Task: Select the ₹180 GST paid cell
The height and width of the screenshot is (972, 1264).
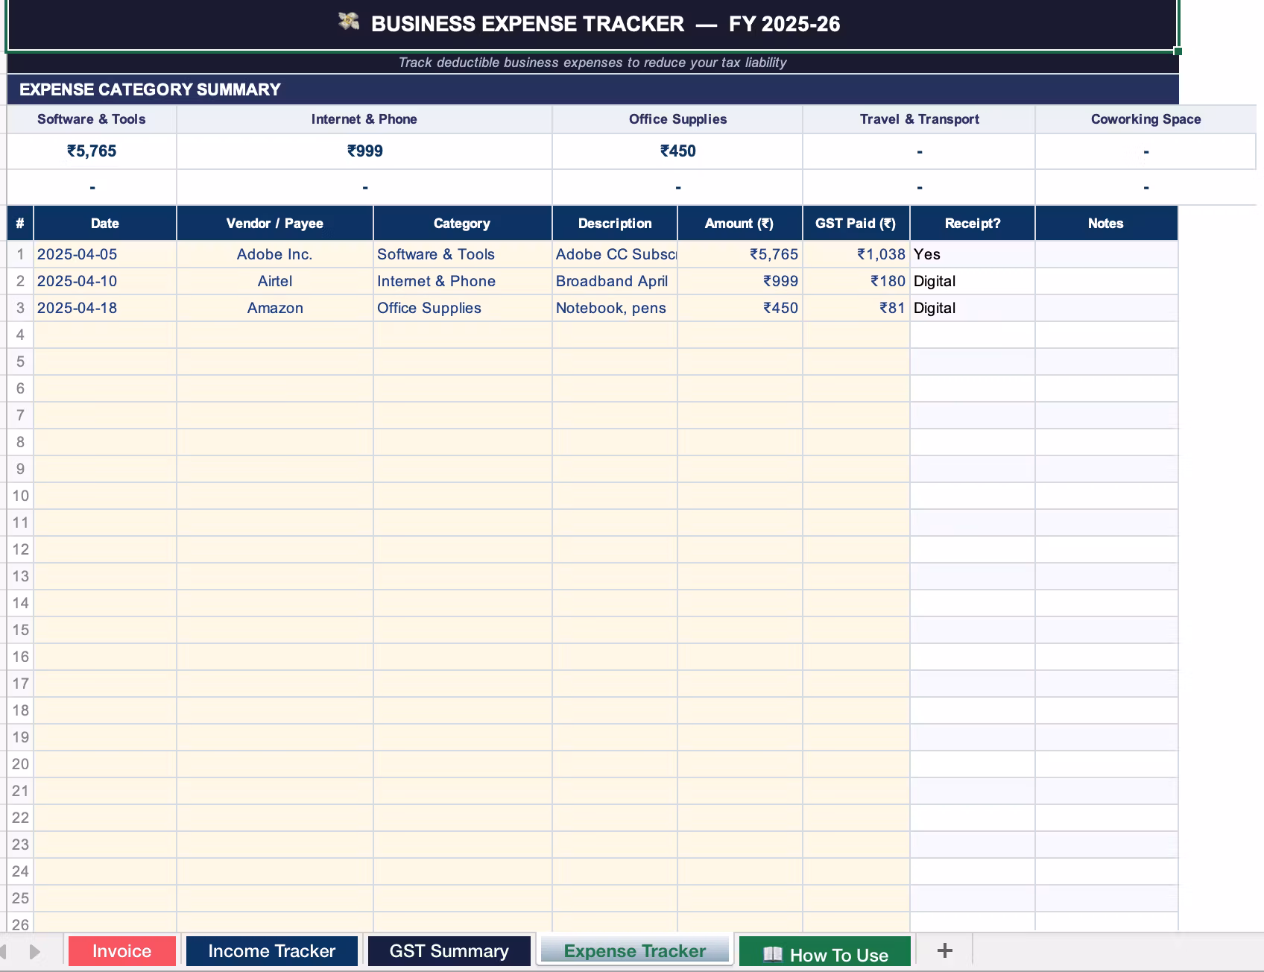Action: 856,281
